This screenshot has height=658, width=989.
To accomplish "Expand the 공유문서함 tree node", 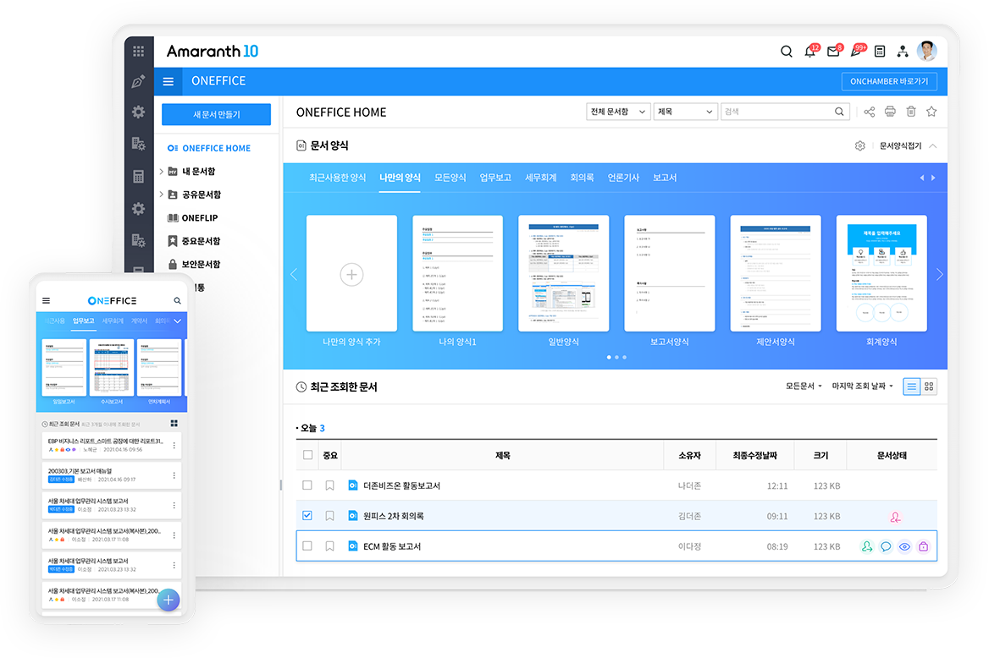I will 162,195.
